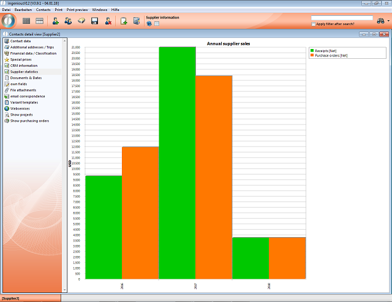Viewport: 392px width, 302px height.
Task: Delete contact with red X person icon
Action: click(x=108, y=21)
